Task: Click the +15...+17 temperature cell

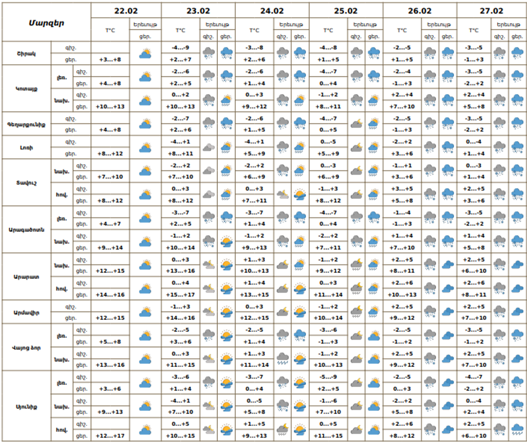Action: click(180, 294)
